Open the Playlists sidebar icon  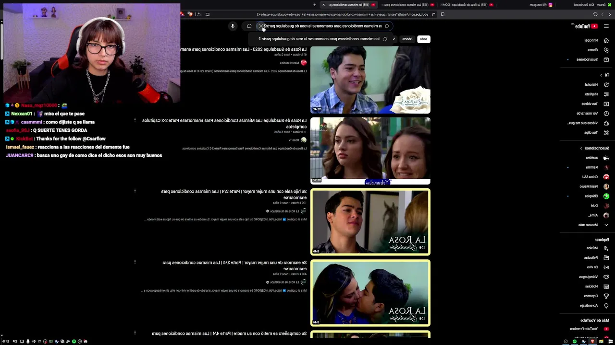coord(606,94)
